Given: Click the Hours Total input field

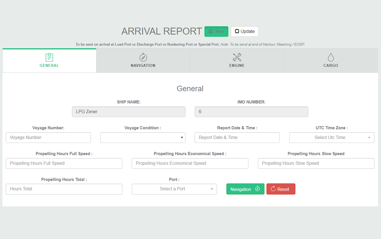Looking at the screenshot, I should tap(64, 189).
